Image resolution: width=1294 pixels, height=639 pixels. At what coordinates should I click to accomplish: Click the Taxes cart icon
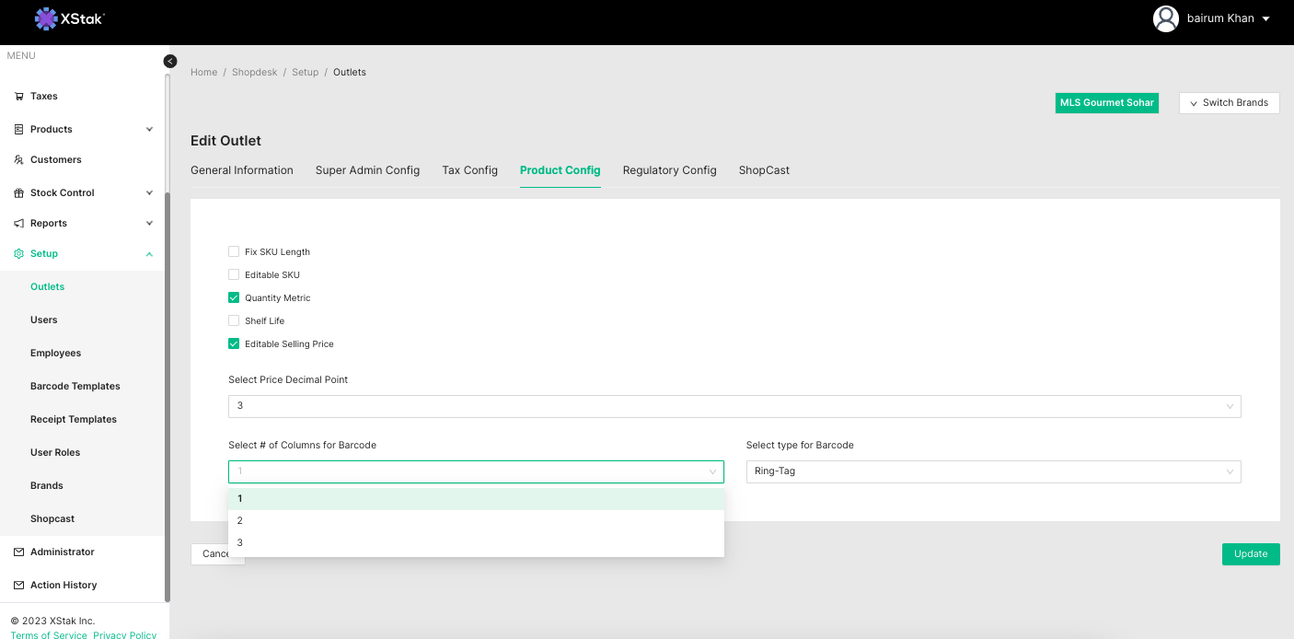(19, 97)
